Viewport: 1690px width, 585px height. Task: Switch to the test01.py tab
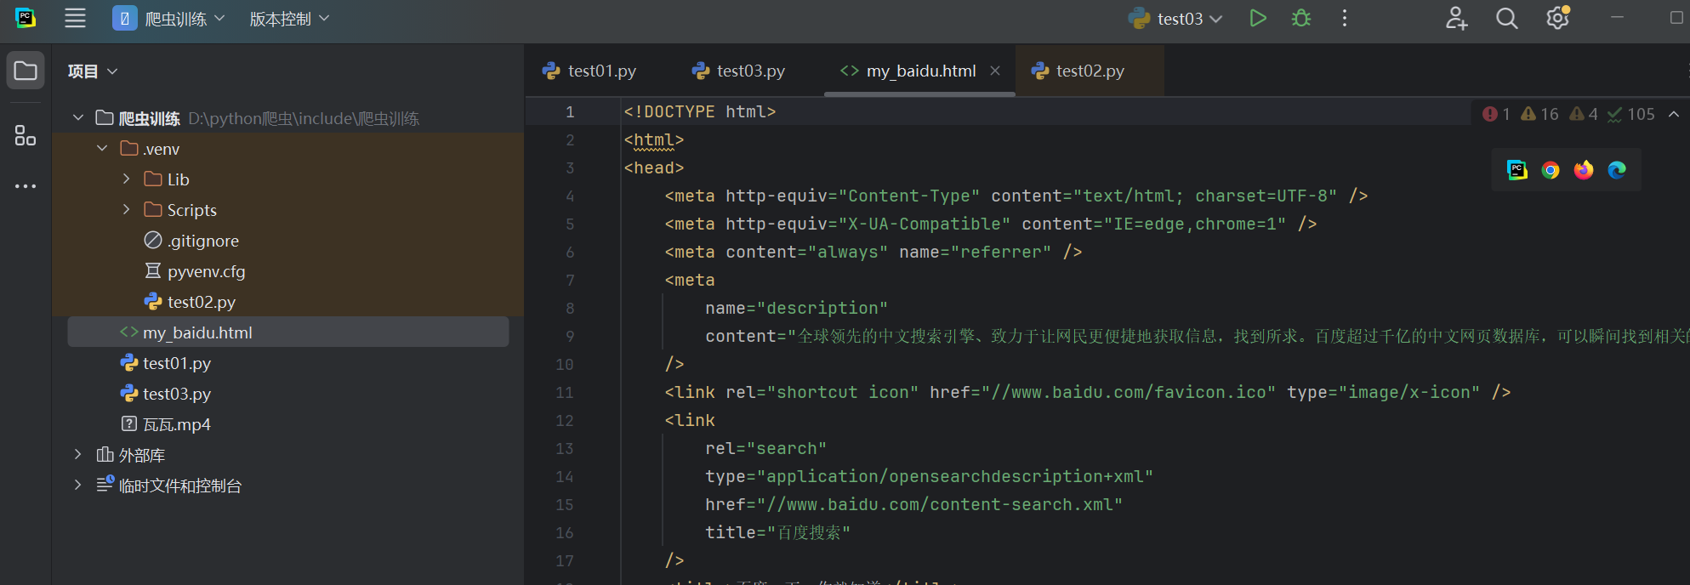589,71
